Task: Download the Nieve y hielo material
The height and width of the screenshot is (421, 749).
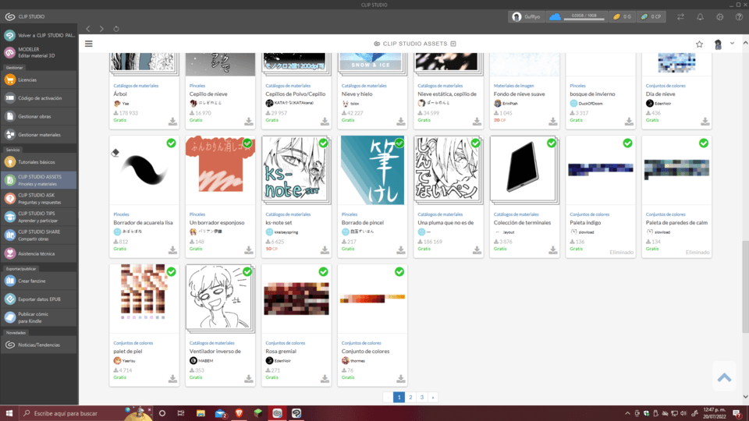Action: pos(401,122)
